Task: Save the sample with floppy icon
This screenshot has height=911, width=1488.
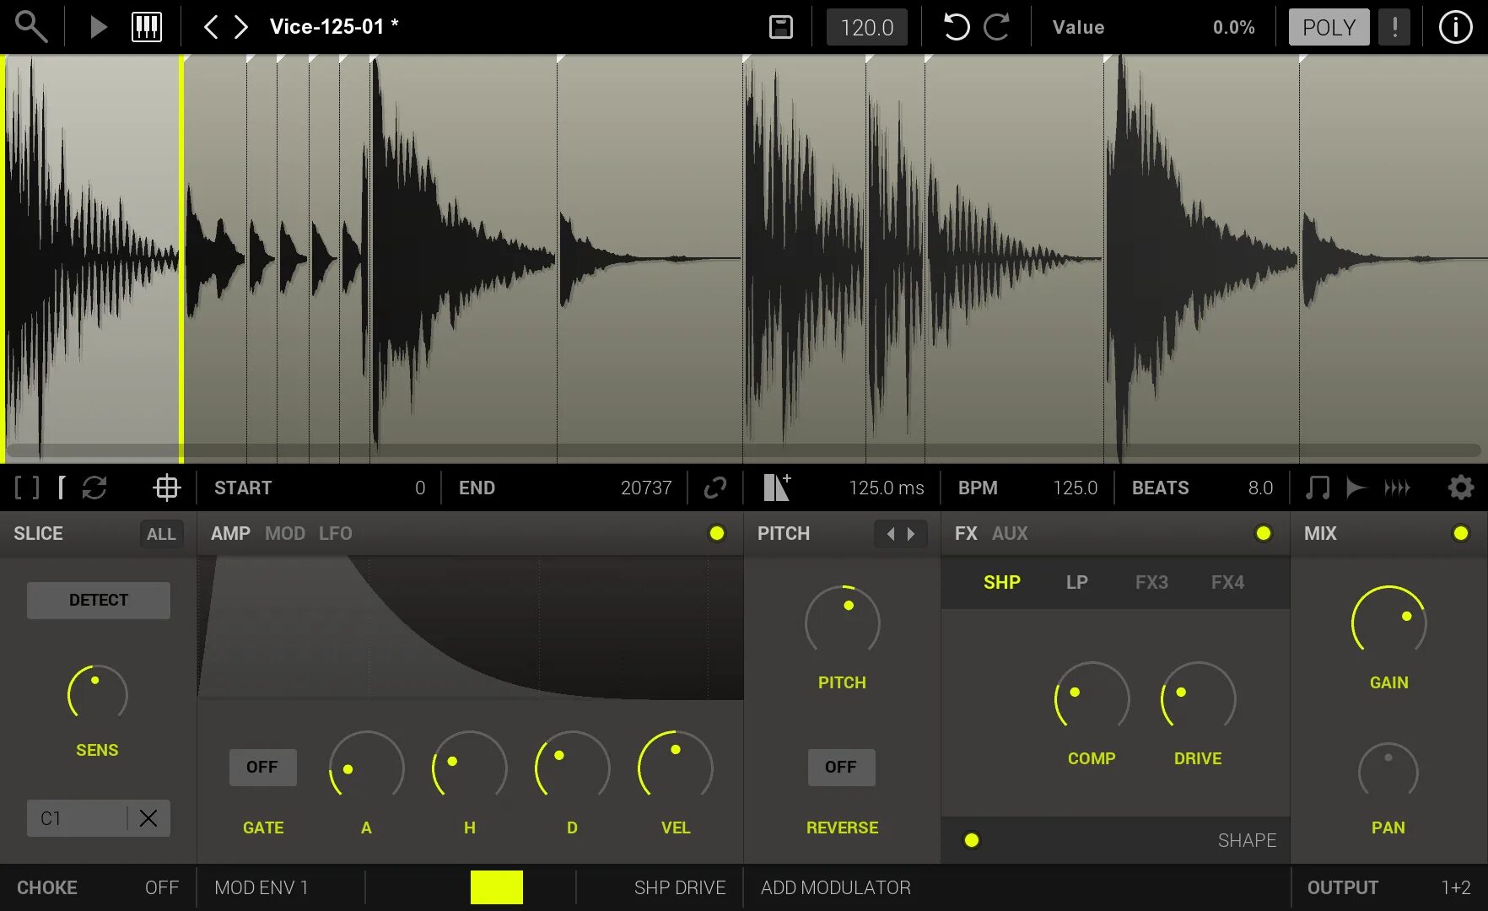Action: 781,27
